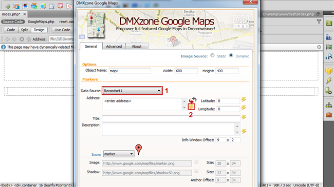
Task: Open the Data Source Recordset1 dropdown
Action: pos(132,91)
